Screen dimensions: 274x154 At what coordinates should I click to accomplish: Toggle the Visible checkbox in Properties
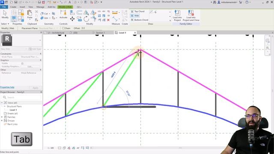22,63
